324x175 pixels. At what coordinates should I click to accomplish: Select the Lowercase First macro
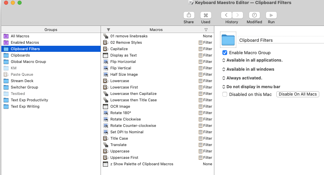click(x=158, y=87)
